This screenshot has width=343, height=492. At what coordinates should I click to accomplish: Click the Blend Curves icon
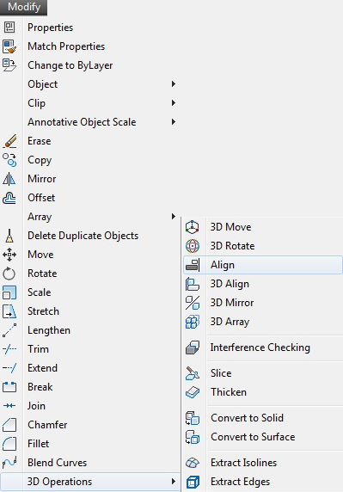tap(9, 463)
